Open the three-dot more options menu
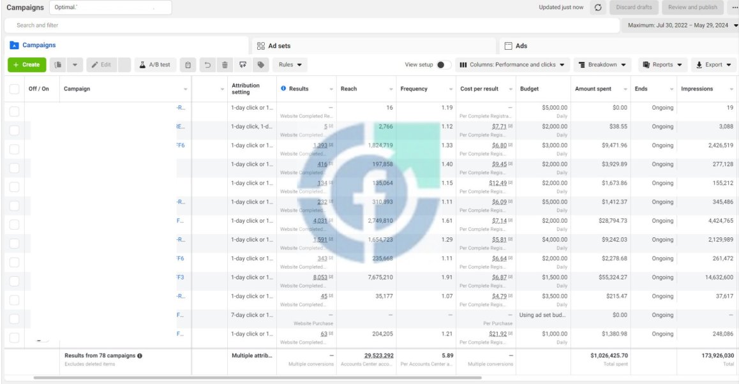Viewport: 739px width, 384px height. pyautogui.click(x=735, y=8)
